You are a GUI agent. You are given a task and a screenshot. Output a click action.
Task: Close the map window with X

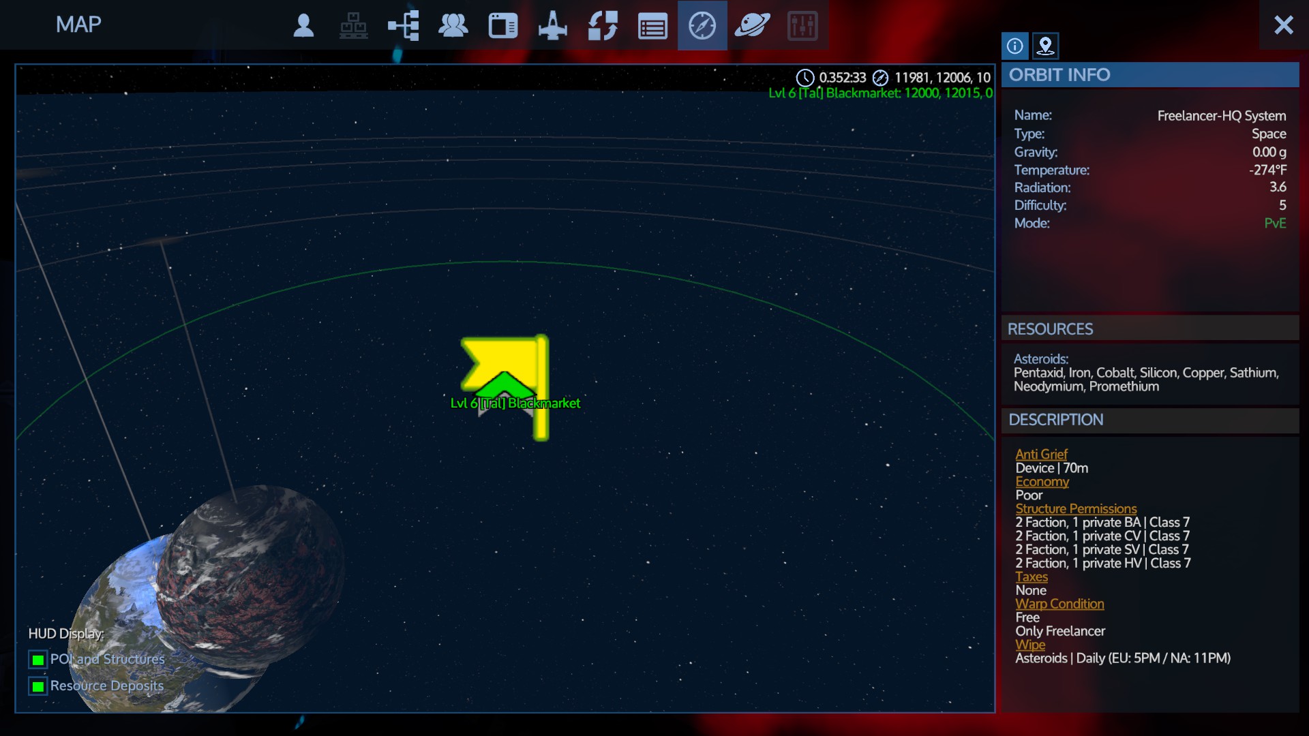pos(1283,25)
